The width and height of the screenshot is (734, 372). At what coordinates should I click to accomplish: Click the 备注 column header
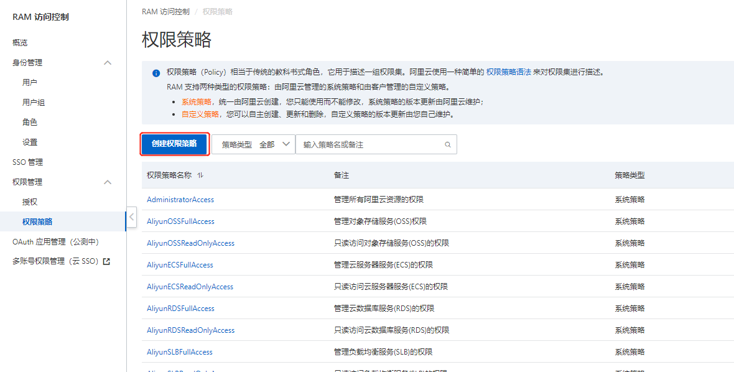point(341,175)
